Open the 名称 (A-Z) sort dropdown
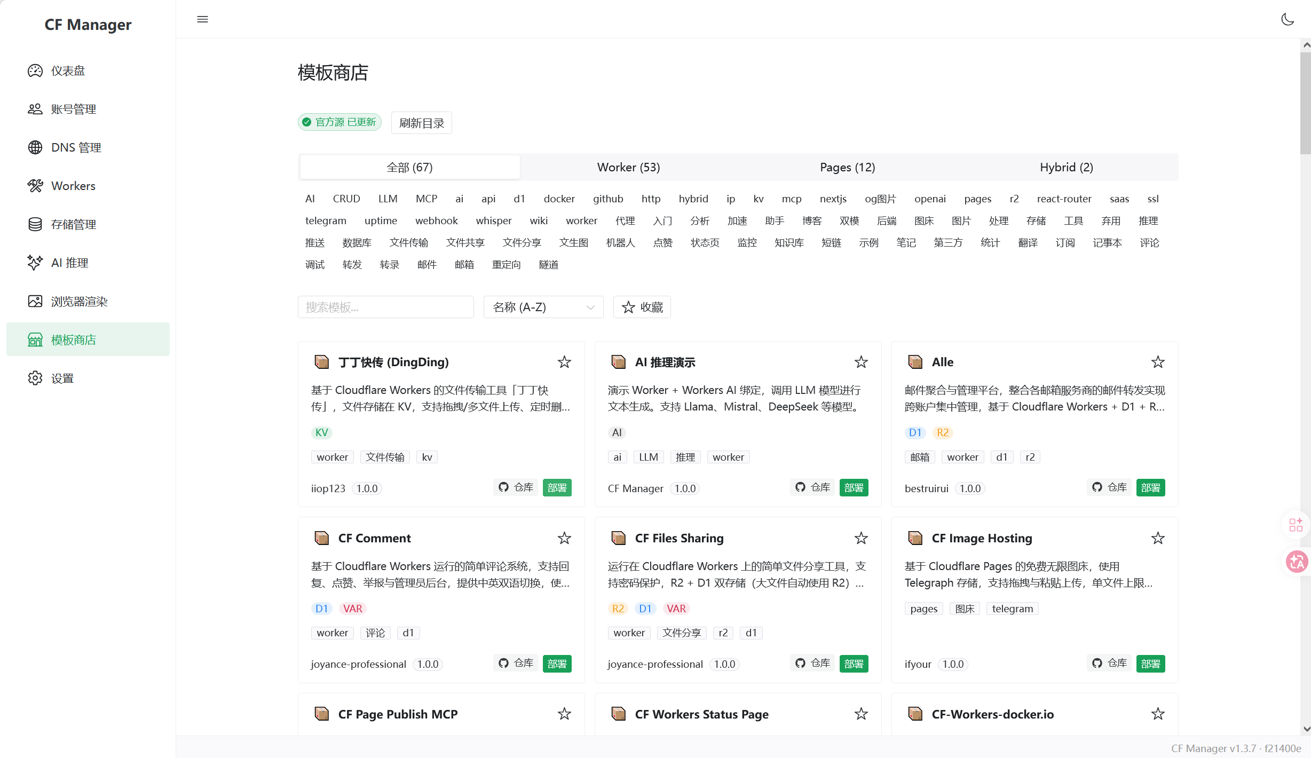The height and width of the screenshot is (758, 1311). coord(543,307)
